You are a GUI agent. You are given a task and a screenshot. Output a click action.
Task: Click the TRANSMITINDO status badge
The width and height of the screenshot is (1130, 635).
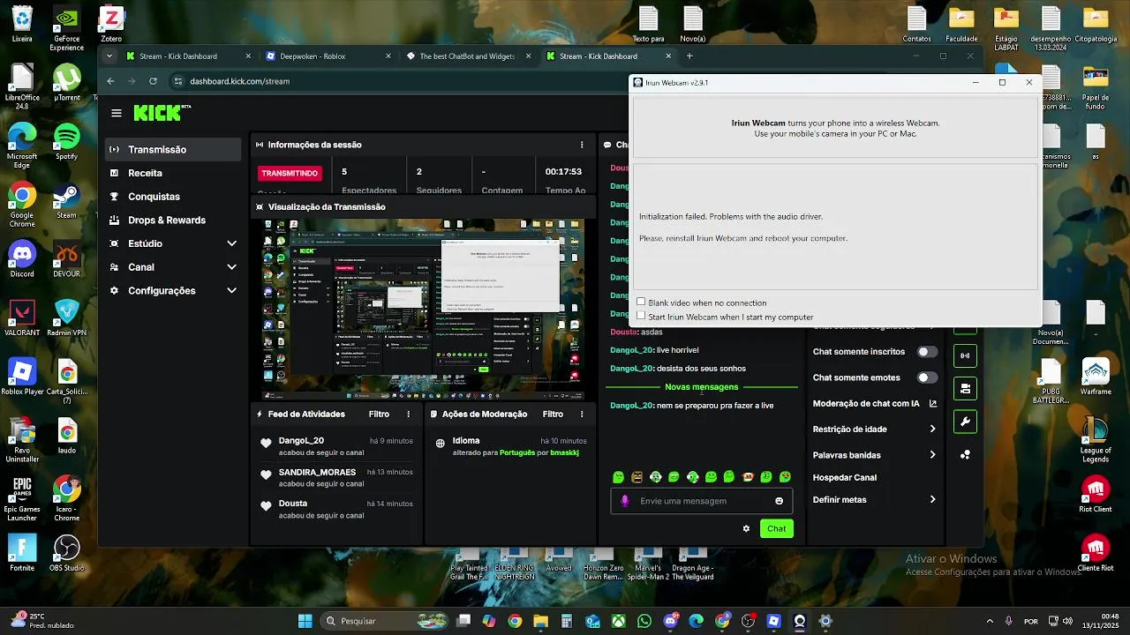(x=290, y=174)
